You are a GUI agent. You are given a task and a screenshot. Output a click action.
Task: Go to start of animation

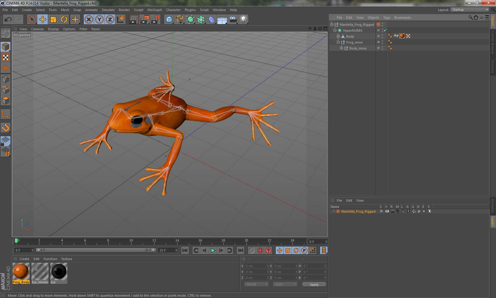[x=185, y=250]
